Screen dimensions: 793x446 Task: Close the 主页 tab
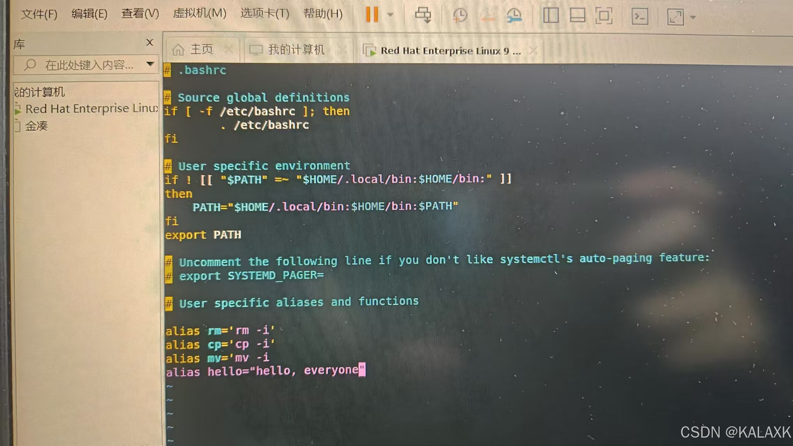pos(229,50)
